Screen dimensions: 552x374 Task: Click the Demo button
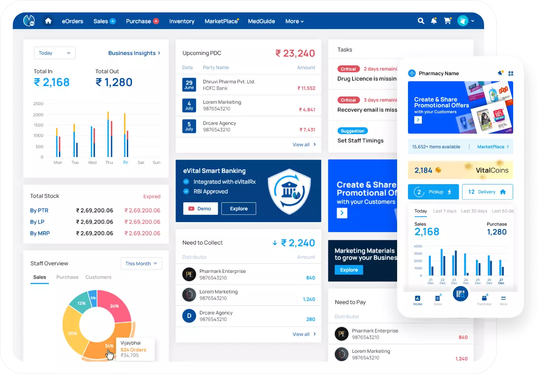click(x=200, y=209)
